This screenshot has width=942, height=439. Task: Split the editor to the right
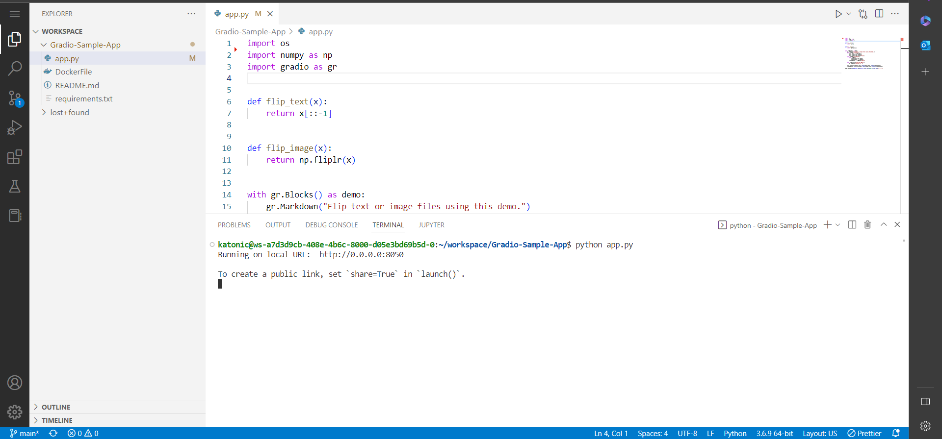coord(879,14)
